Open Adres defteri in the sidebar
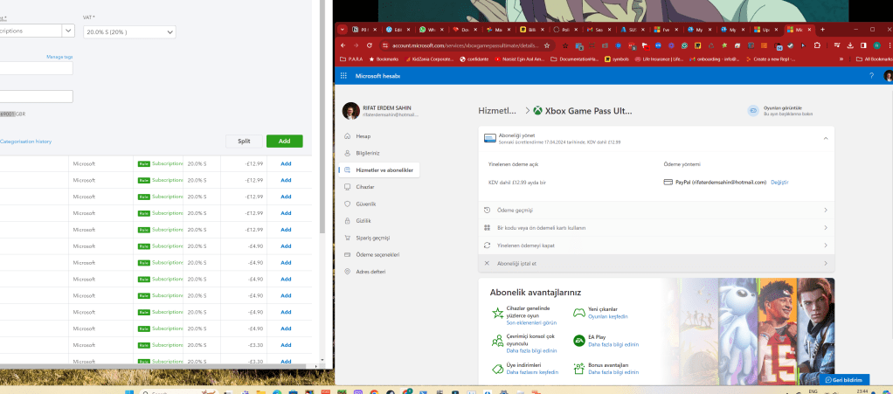 pyautogui.click(x=370, y=272)
